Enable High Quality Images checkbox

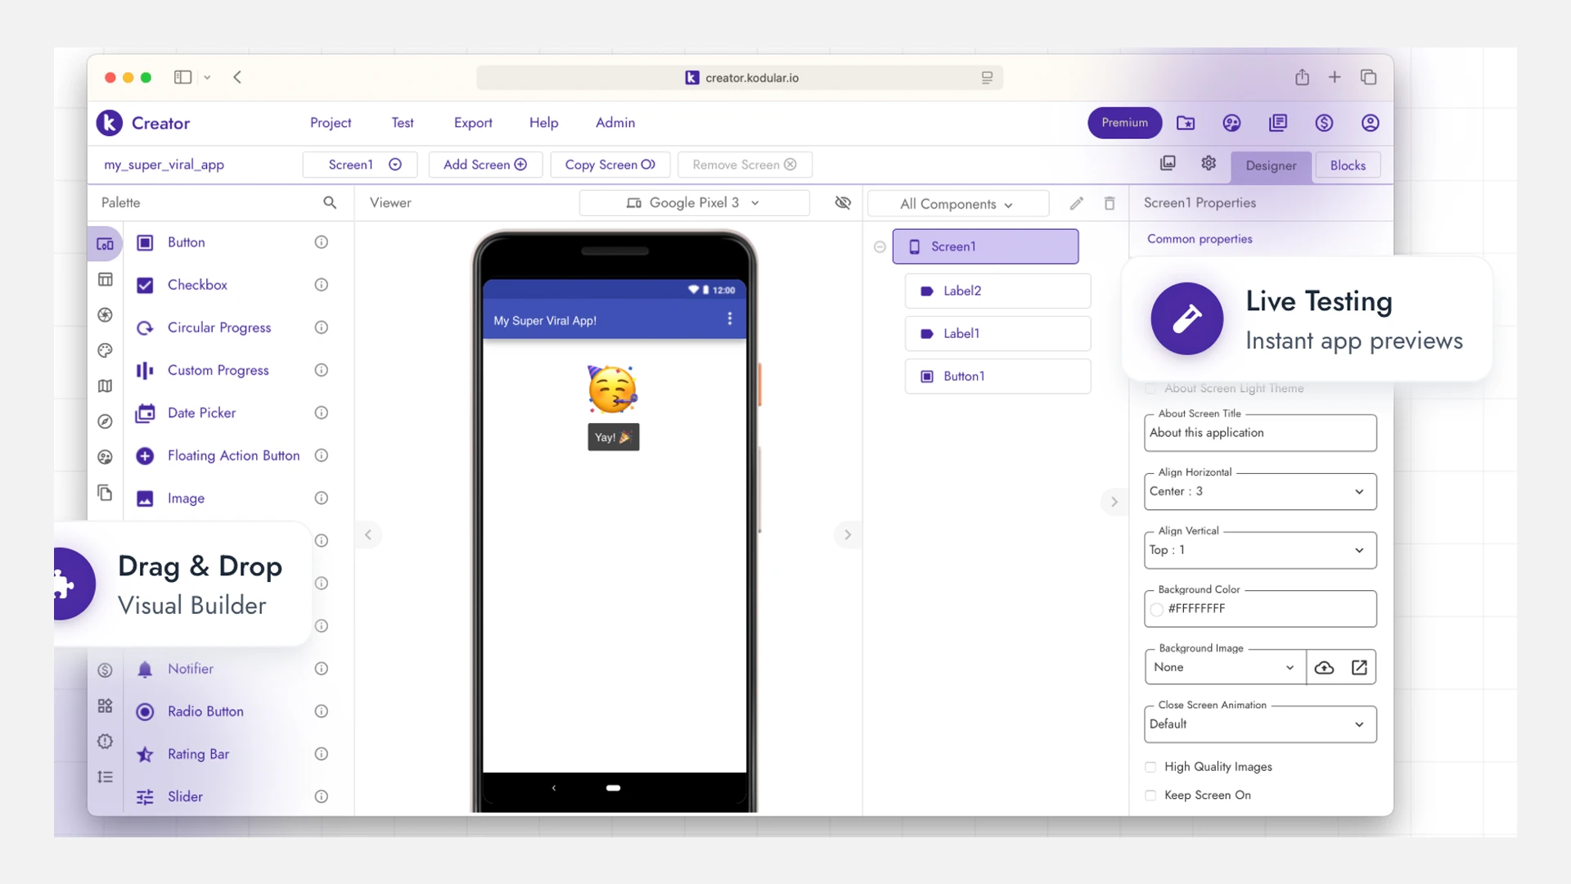pos(1150,767)
